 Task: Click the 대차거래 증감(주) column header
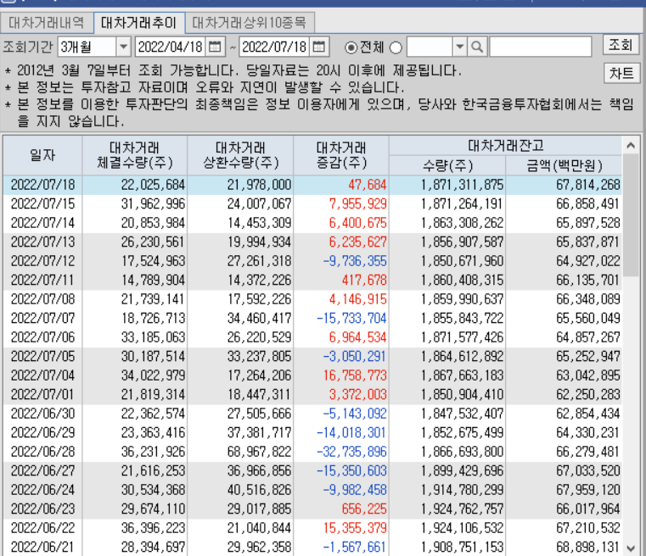pos(341,155)
